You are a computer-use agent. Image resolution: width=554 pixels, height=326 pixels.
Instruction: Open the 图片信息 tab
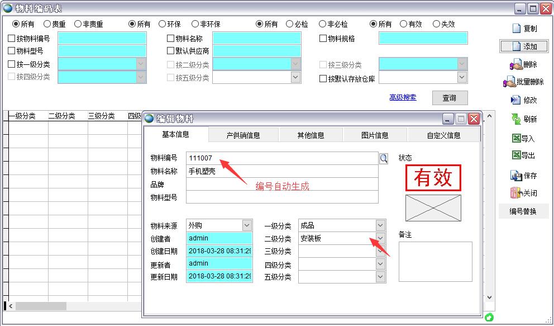374,135
